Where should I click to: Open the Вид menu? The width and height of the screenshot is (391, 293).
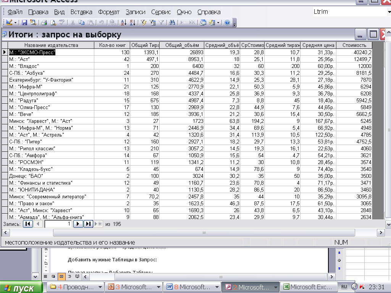coord(59,12)
